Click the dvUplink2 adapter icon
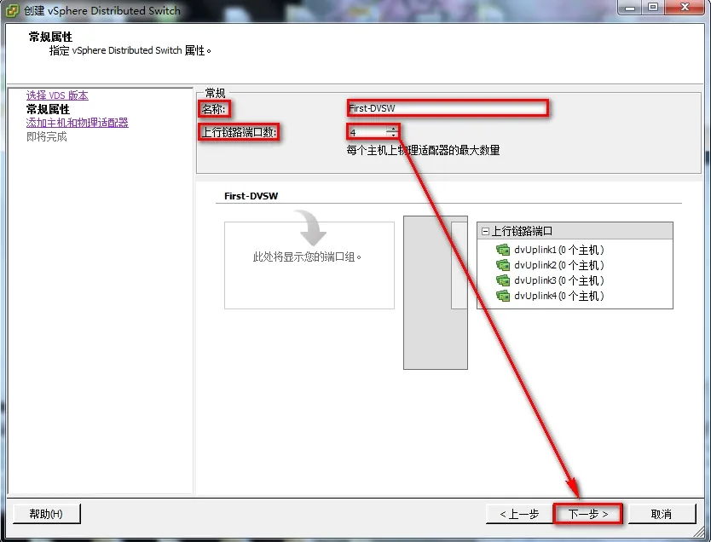This screenshot has height=542, width=711. (503, 265)
